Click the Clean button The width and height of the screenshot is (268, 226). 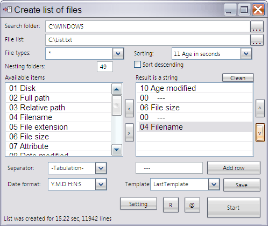tap(238, 77)
